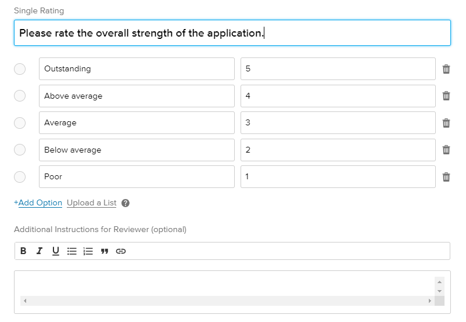Click the score field containing 4
Image resolution: width=466 pixels, height=322 pixels.
[338, 96]
